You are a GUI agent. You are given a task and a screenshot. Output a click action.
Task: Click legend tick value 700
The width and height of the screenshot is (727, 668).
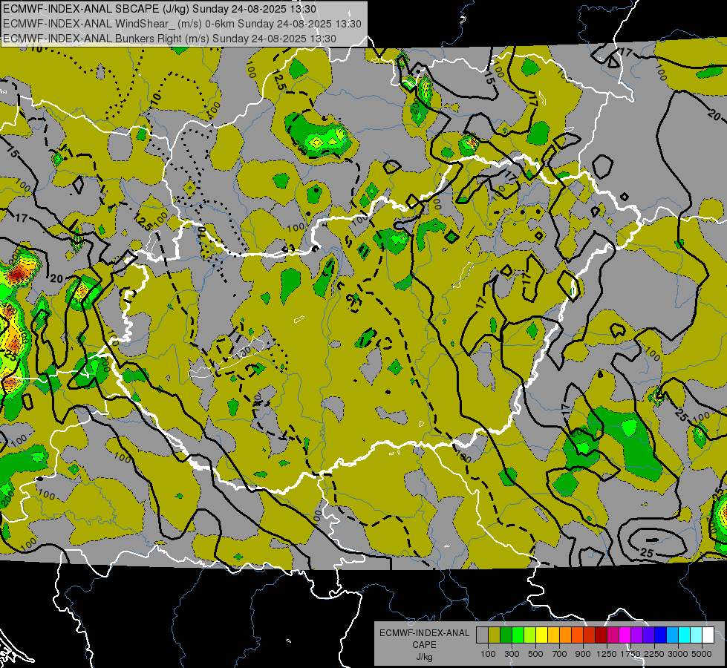[x=560, y=654]
